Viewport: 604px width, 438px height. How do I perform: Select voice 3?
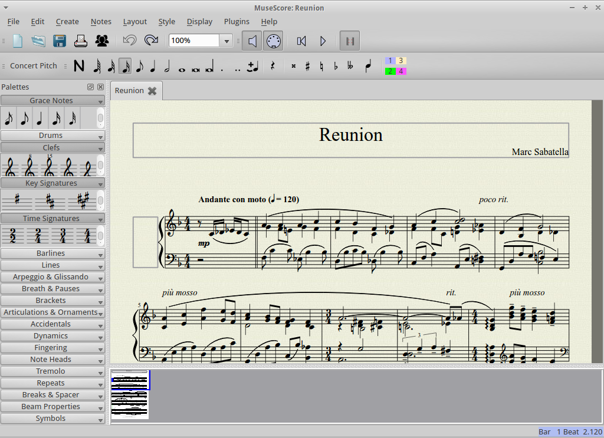(401, 61)
